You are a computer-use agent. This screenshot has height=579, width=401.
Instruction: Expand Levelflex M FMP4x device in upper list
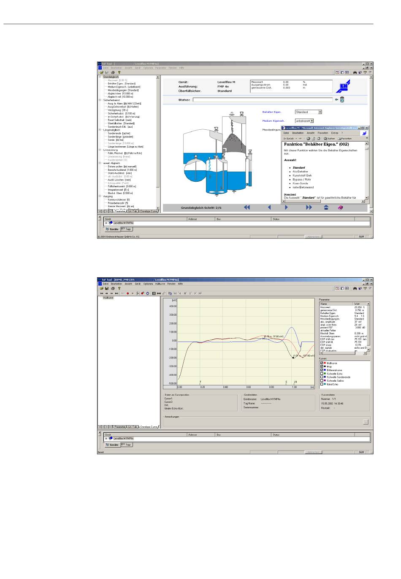click(106, 223)
